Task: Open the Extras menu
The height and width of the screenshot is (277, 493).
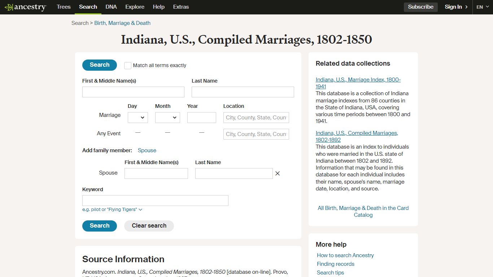Action: (x=181, y=7)
